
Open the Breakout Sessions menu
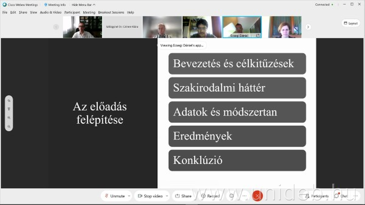point(112,12)
